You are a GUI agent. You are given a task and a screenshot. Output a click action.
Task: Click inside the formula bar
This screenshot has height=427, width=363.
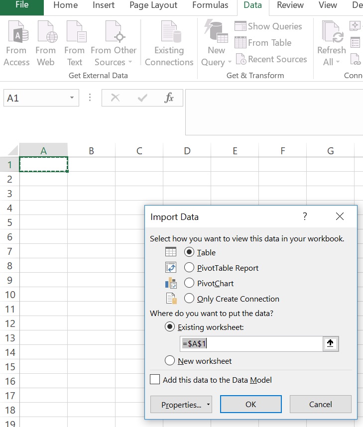click(x=274, y=112)
